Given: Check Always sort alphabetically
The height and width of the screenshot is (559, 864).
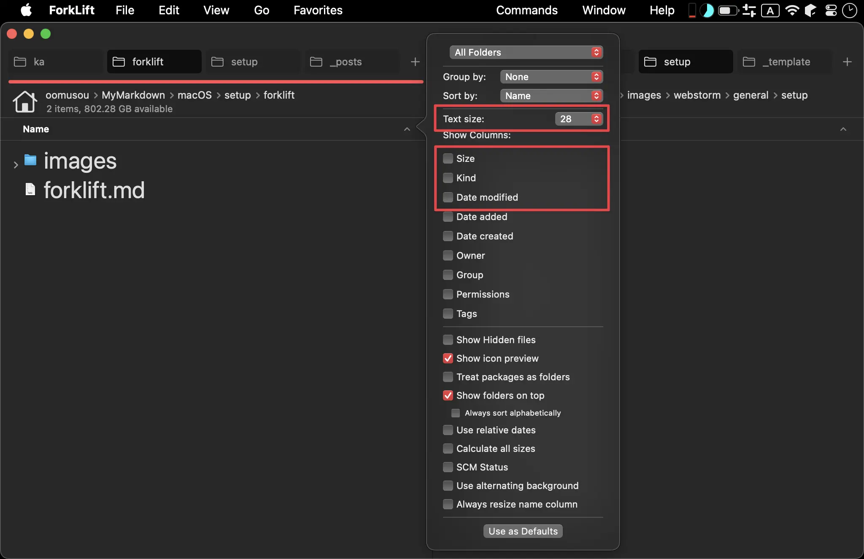Looking at the screenshot, I should coord(456,413).
